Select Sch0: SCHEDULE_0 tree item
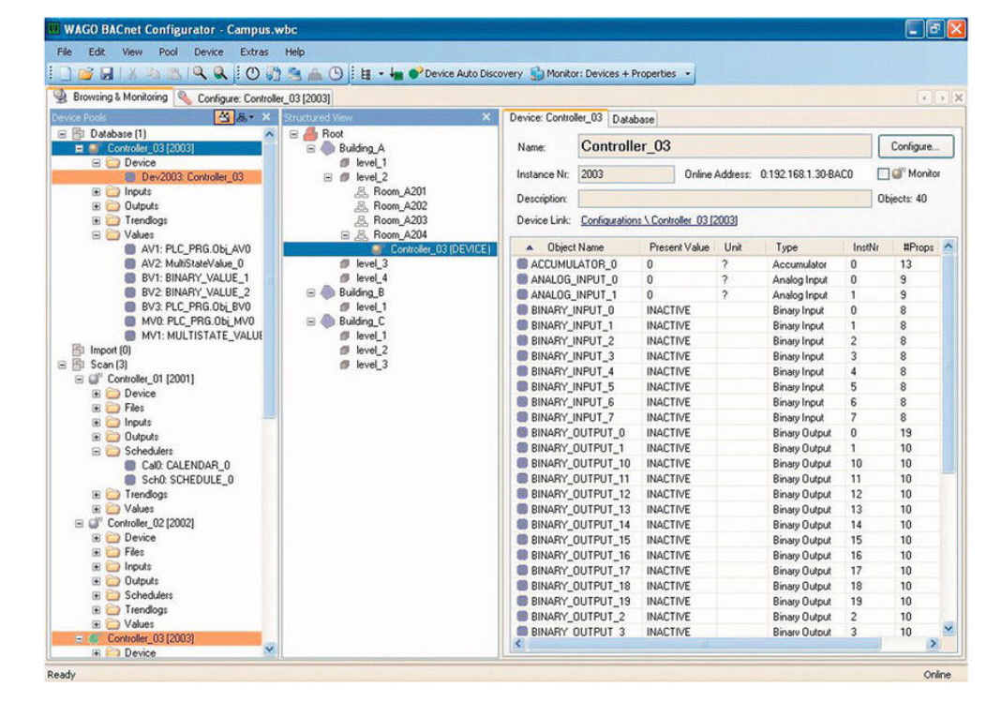The image size is (986, 702). pos(187,480)
